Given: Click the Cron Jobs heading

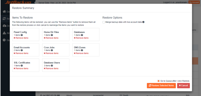Looking at the screenshot, I should click(49, 47).
